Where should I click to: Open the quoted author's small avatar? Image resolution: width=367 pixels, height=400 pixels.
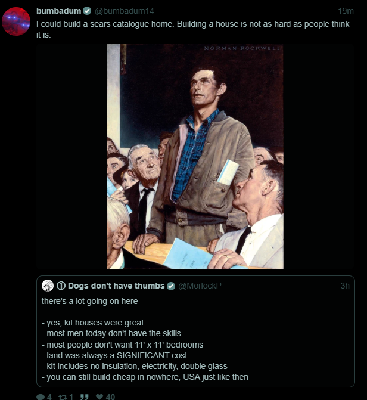48,286
